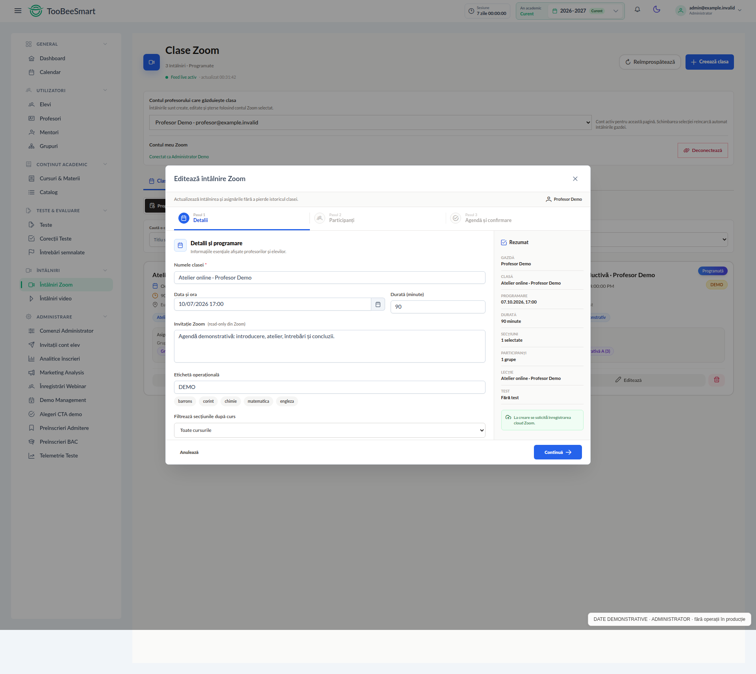Open the Toate cursurile dropdown
Image resolution: width=756 pixels, height=674 pixels.
point(330,430)
